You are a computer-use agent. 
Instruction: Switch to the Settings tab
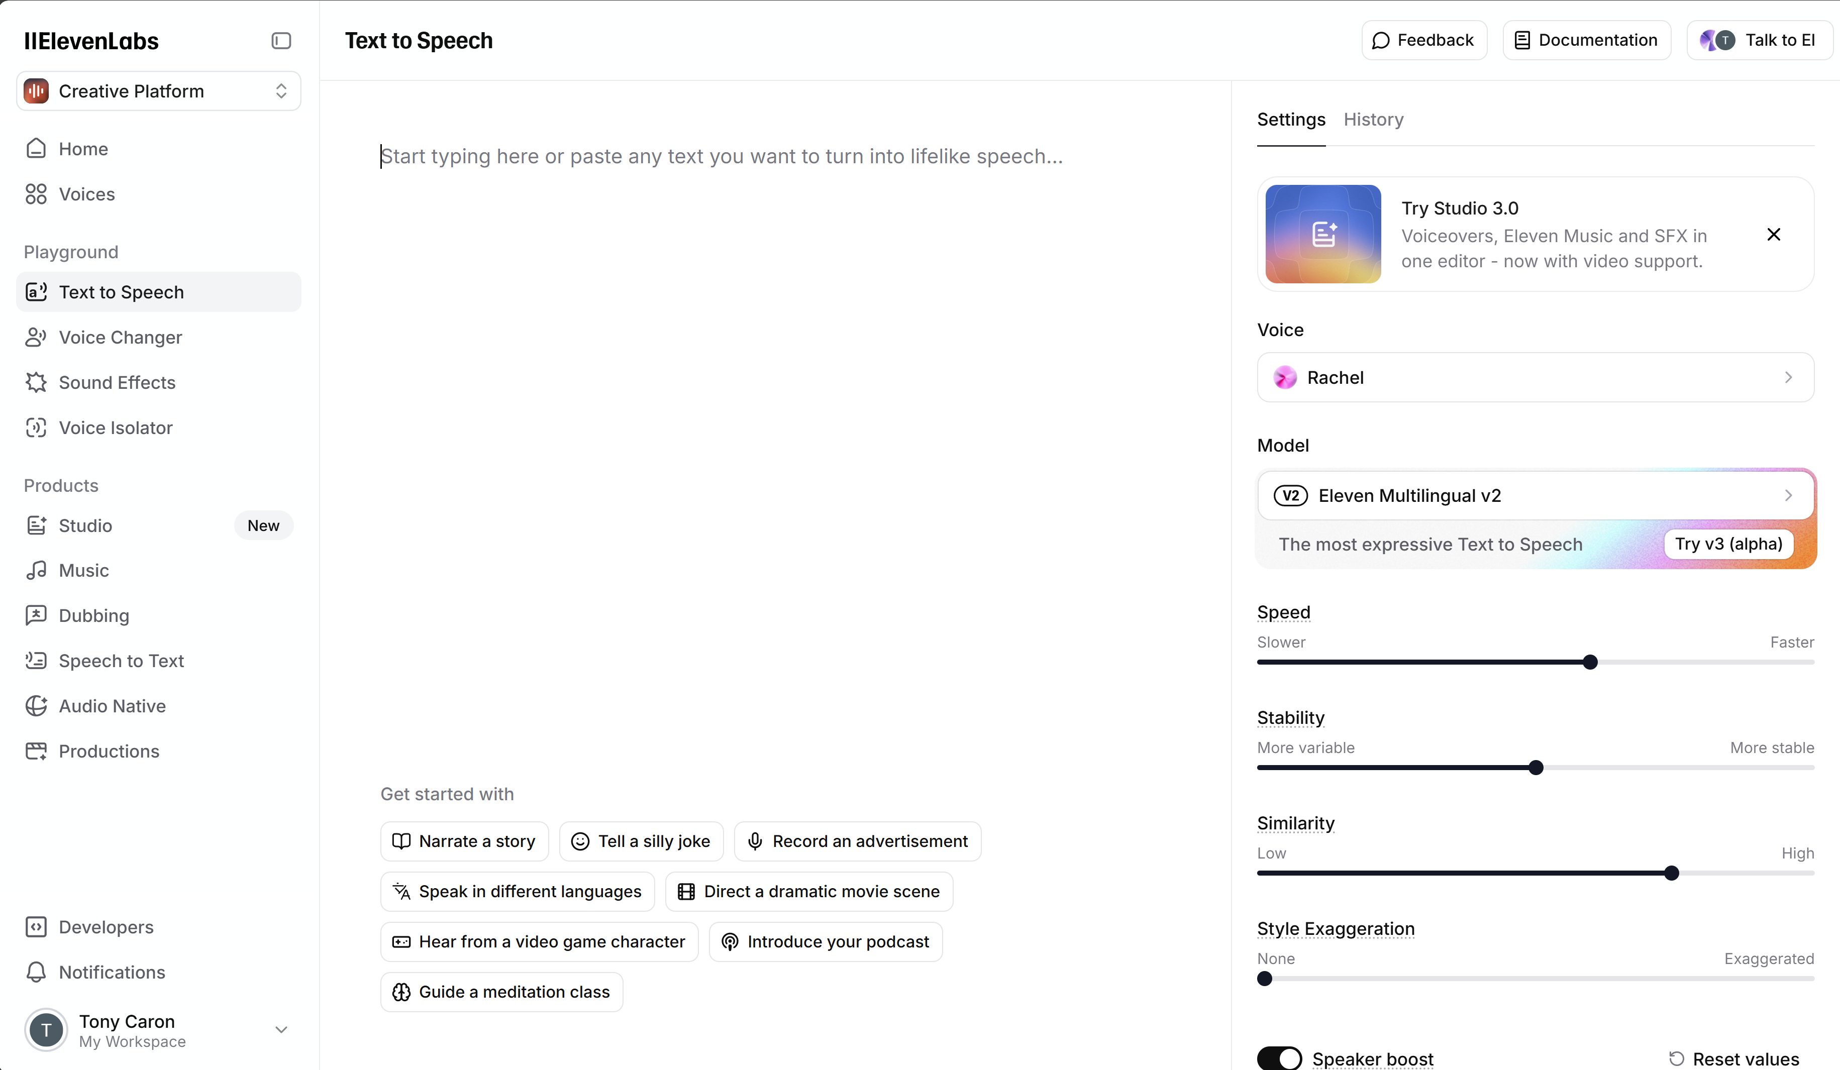[1291, 119]
